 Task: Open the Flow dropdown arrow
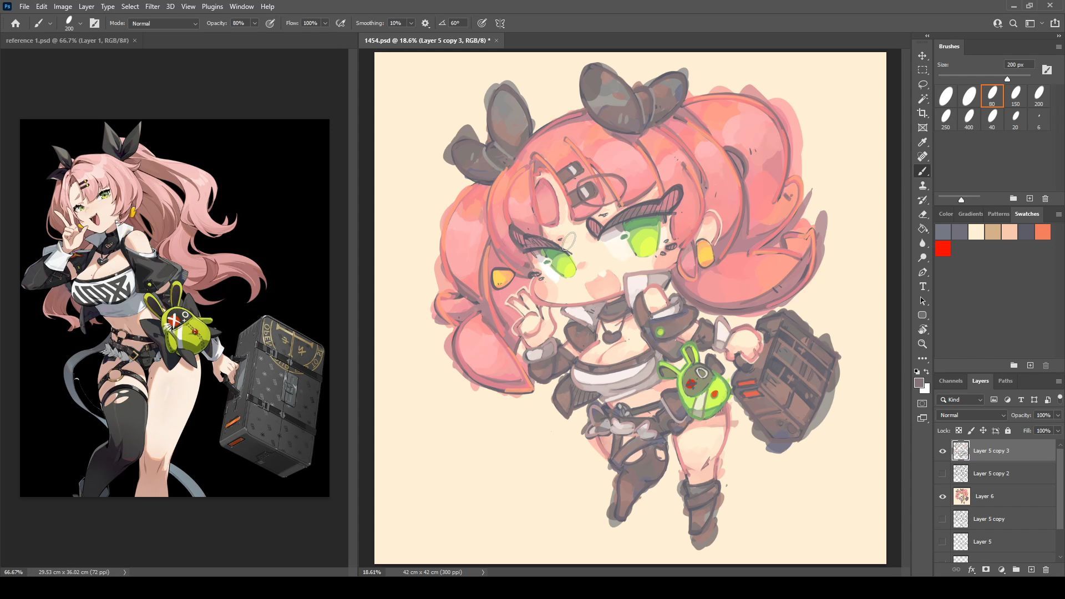tap(325, 23)
